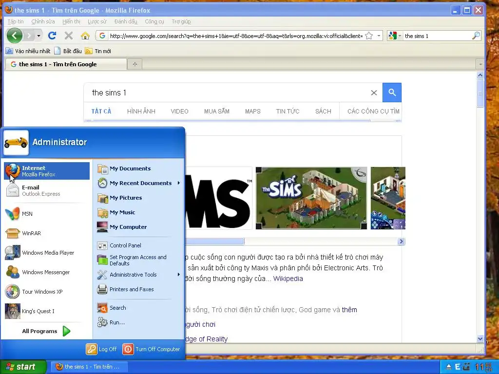Click Firefox taskbar button 'the sims 1'
Image resolution: width=499 pixels, height=374 pixels.
(90, 367)
